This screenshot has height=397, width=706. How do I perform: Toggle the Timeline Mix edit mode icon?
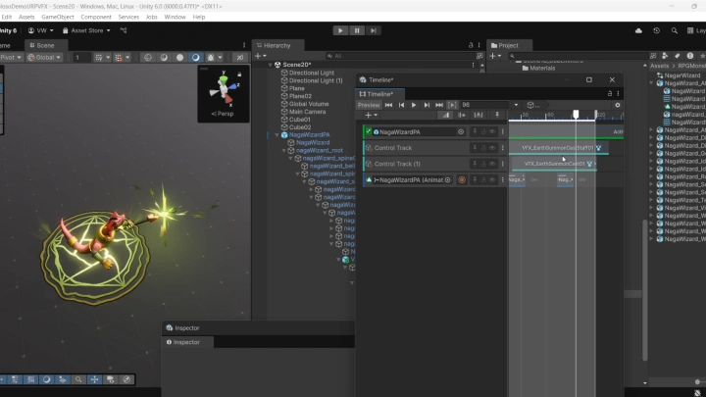[x=445, y=116]
